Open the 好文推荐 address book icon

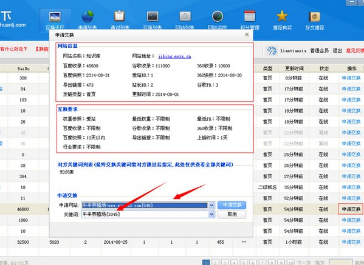(315, 17)
